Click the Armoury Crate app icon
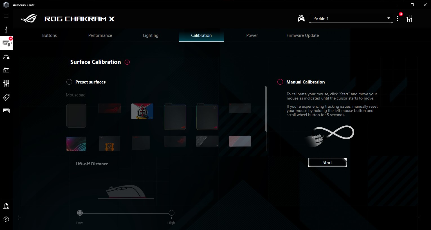 point(6,5)
